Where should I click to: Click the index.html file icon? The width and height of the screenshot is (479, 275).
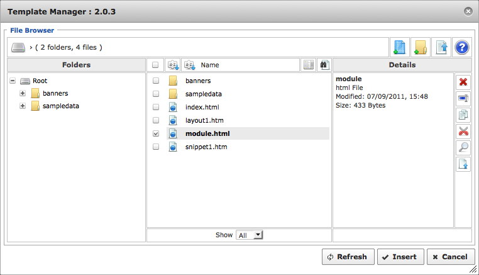(173, 107)
